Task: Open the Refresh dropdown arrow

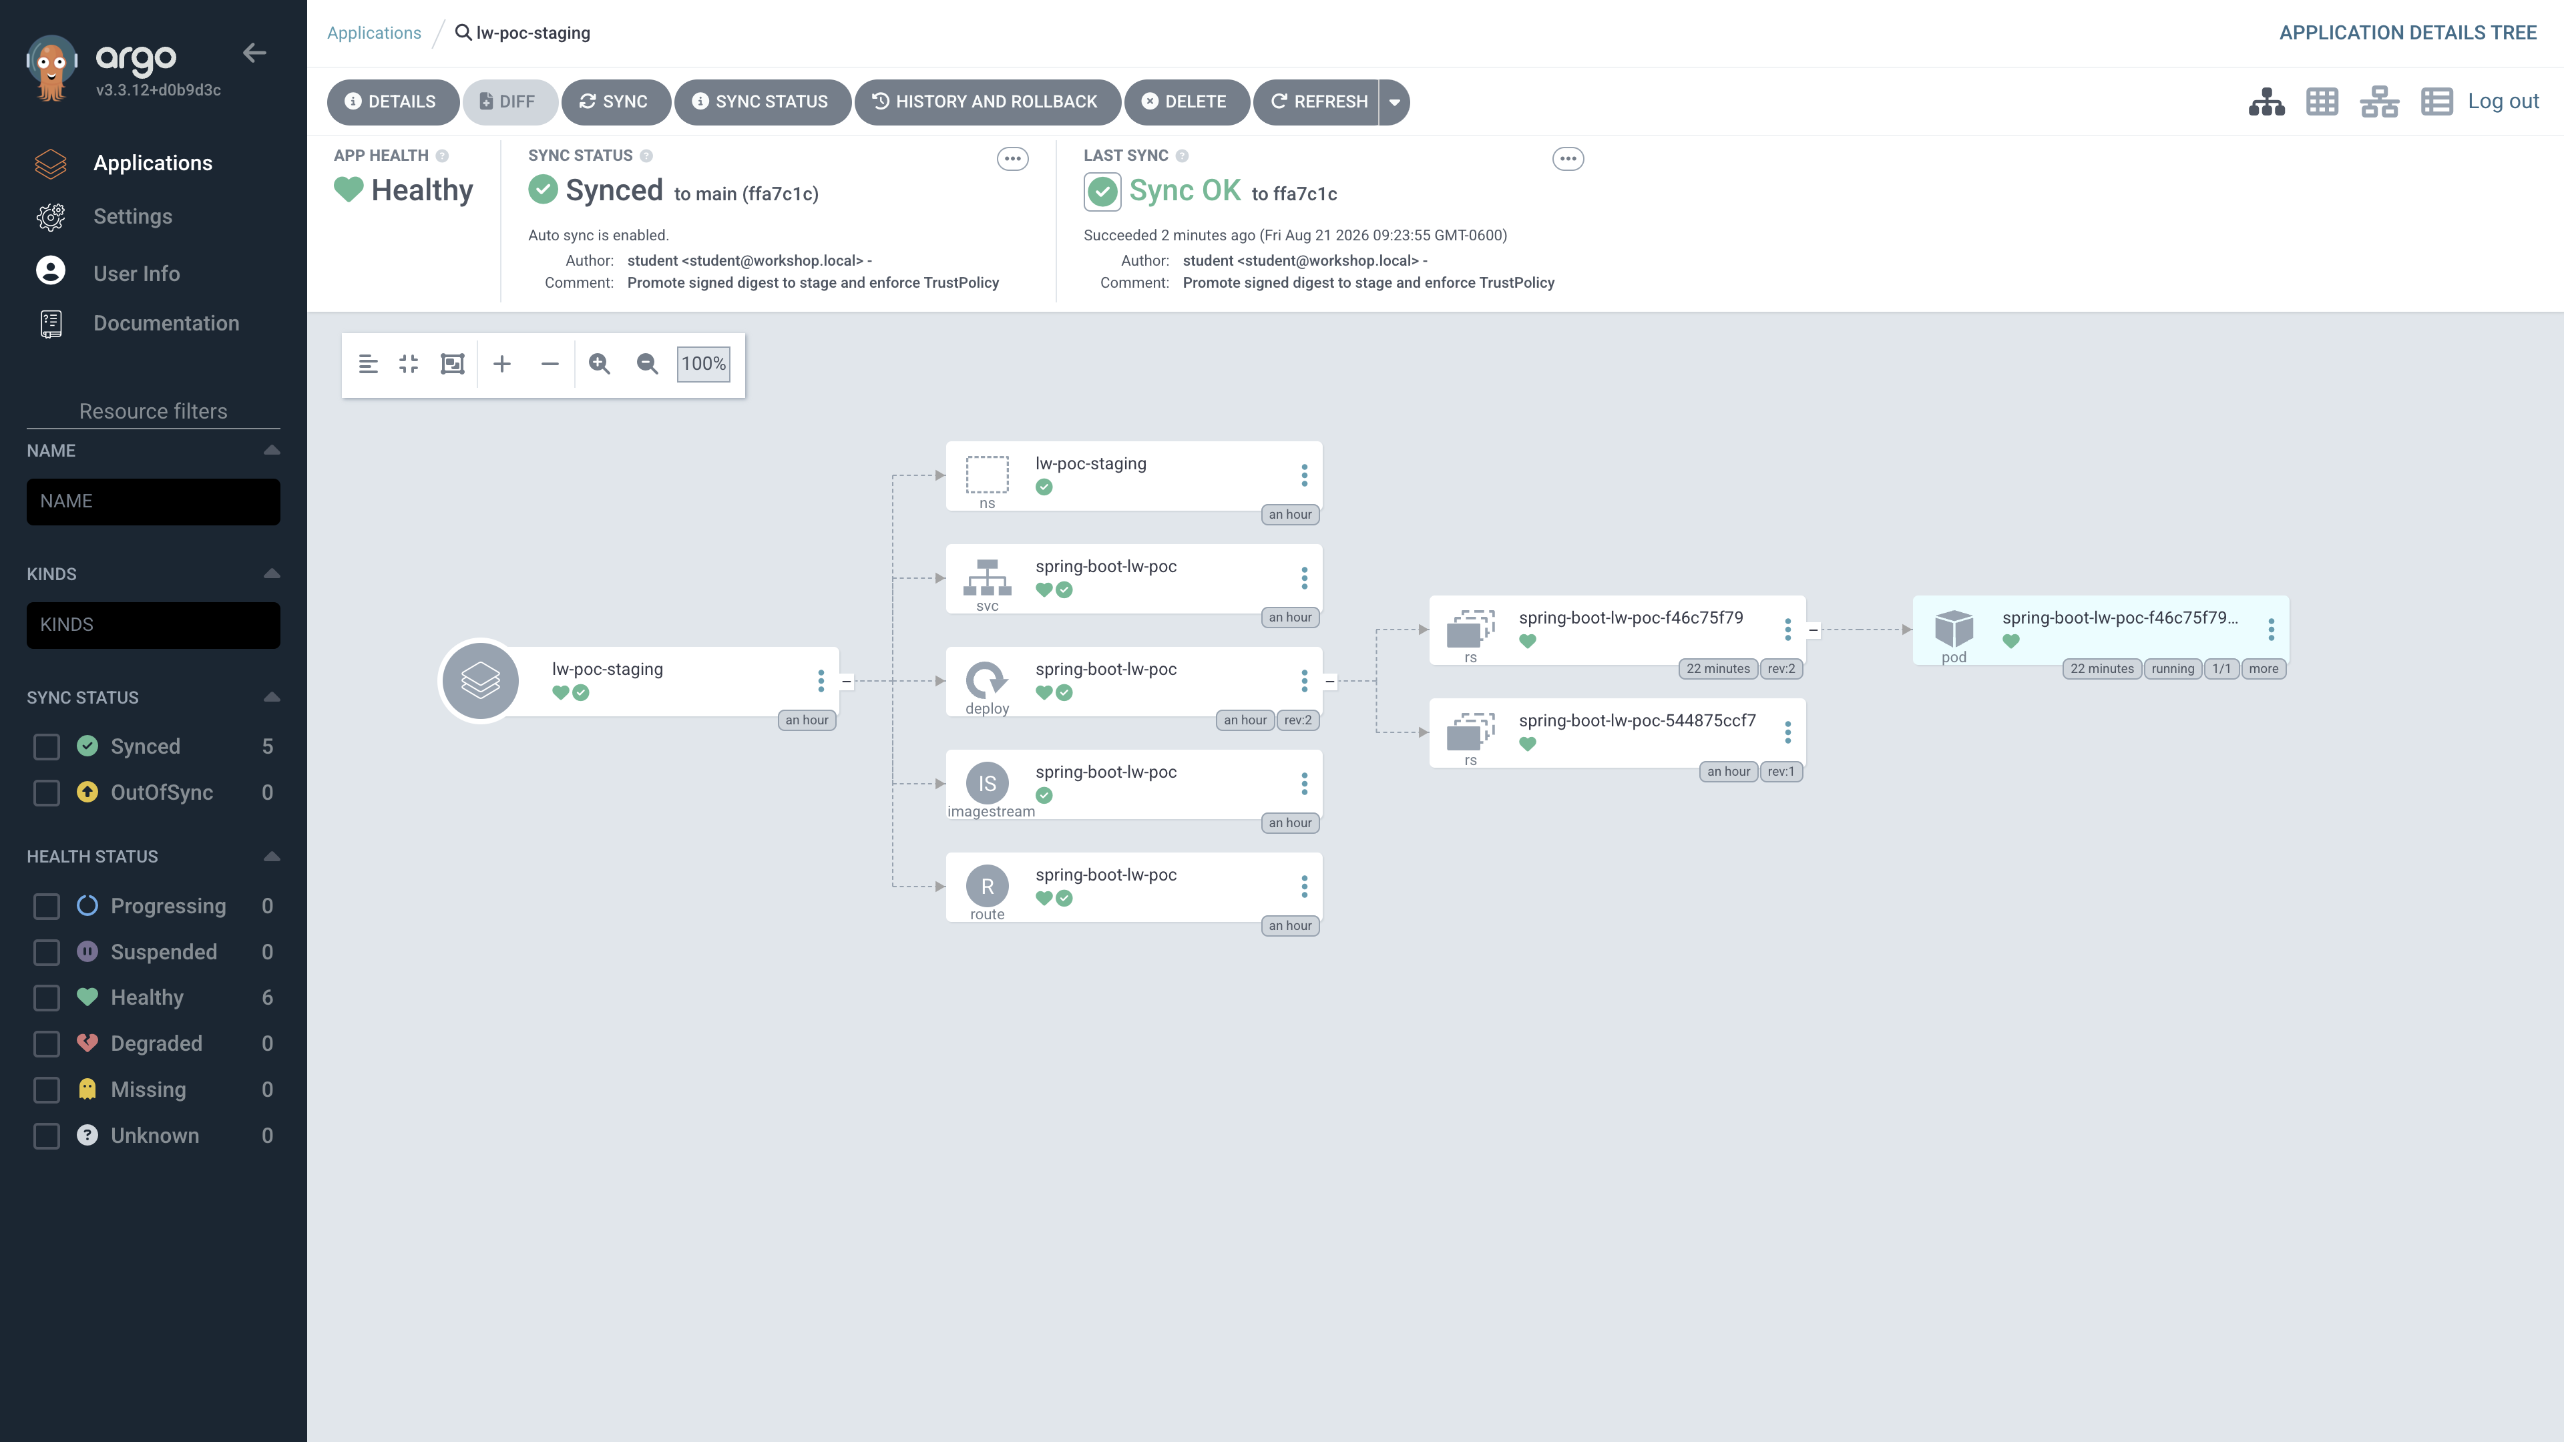Action: 1394,101
